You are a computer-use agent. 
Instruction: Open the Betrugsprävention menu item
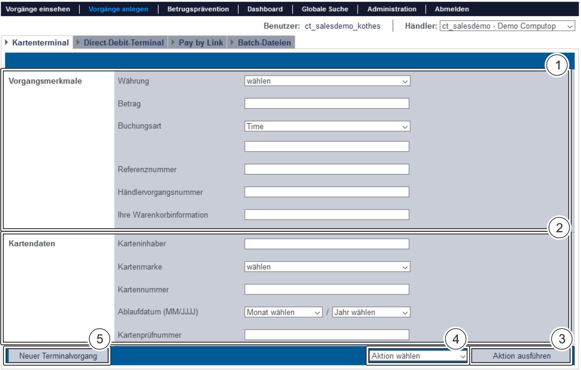(x=198, y=9)
